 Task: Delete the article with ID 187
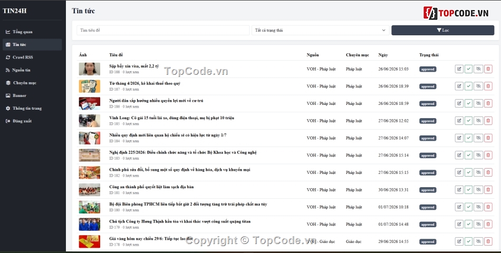[488, 86]
